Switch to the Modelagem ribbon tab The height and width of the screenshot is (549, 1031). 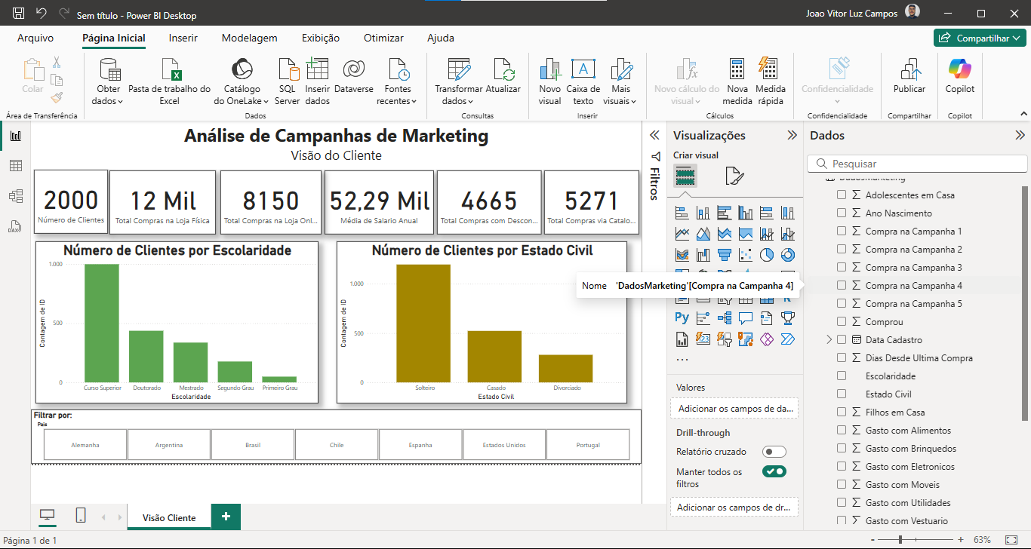click(250, 38)
